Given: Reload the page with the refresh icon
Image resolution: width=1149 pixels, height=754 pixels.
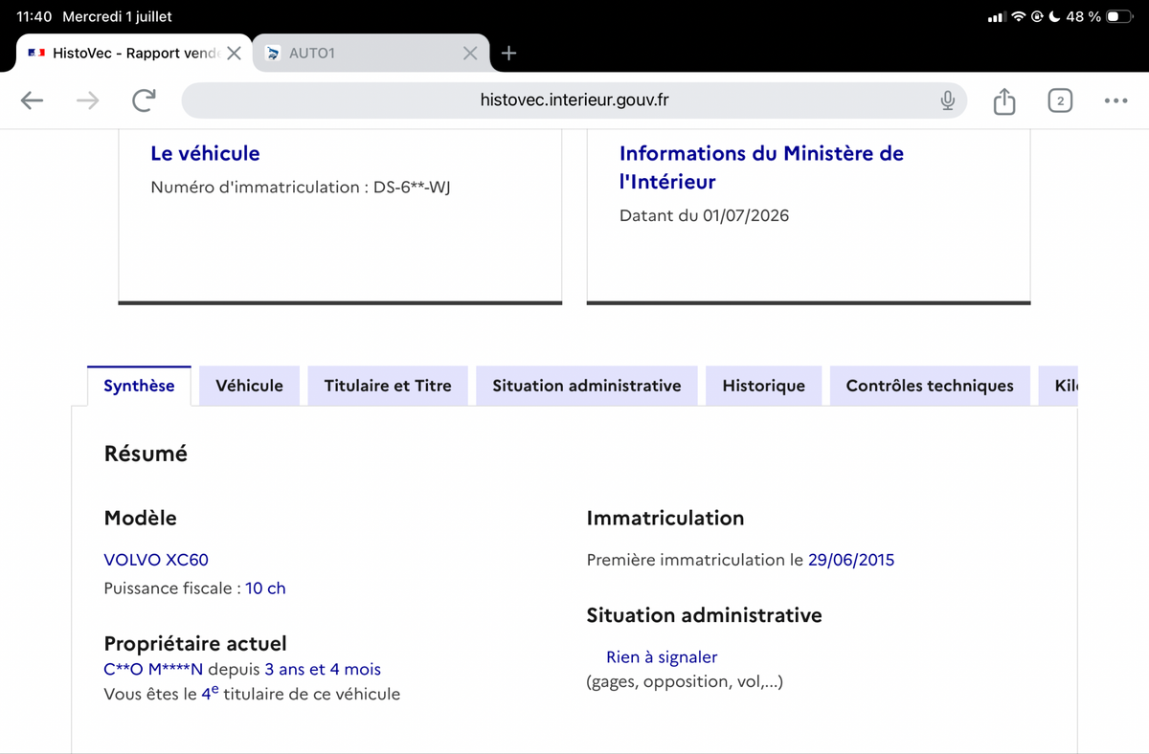Looking at the screenshot, I should (x=144, y=100).
